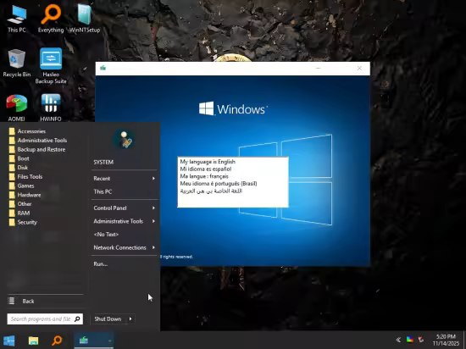Image resolution: width=466 pixels, height=349 pixels.
Task: Open the Backup and Restore folder
Action: (36, 149)
